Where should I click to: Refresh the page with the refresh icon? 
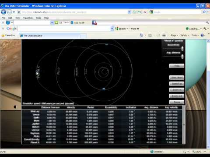tap(140, 12)
